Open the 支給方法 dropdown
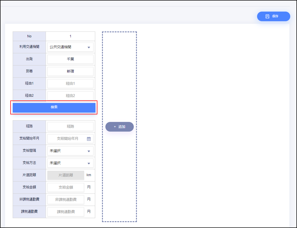The image size is (297, 228). 70,163
